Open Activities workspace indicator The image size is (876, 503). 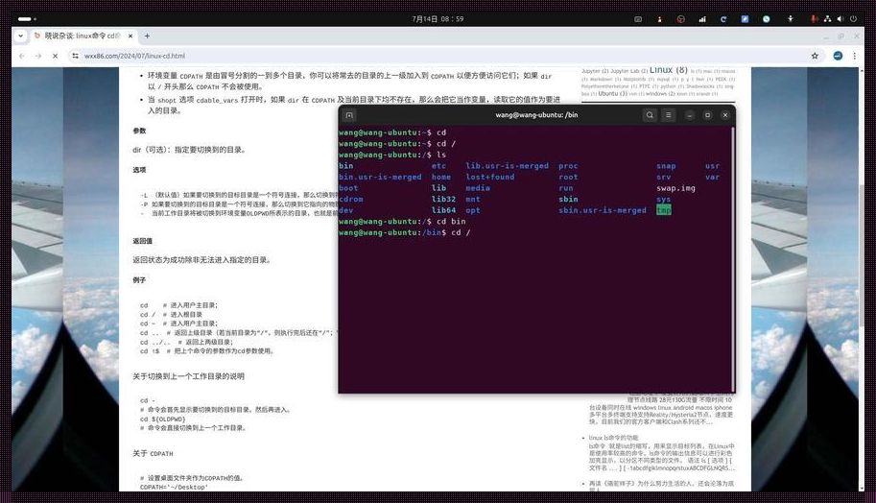tap(27, 19)
